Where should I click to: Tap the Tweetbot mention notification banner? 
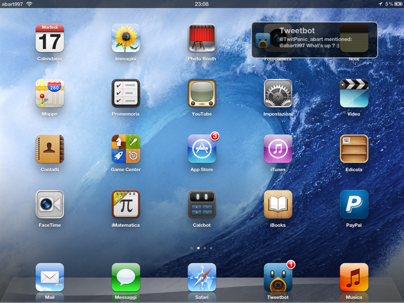(x=314, y=40)
